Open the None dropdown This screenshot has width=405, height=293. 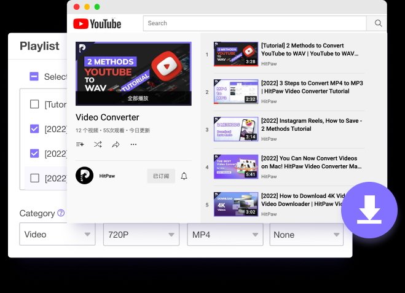click(x=307, y=235)
